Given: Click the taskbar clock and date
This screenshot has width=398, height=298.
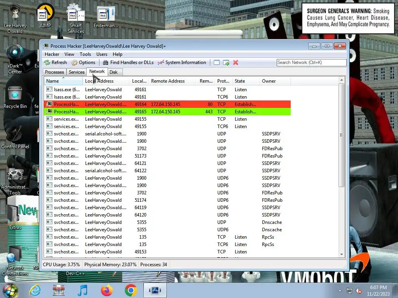Looking at the screenshot, I should [378, 291].
